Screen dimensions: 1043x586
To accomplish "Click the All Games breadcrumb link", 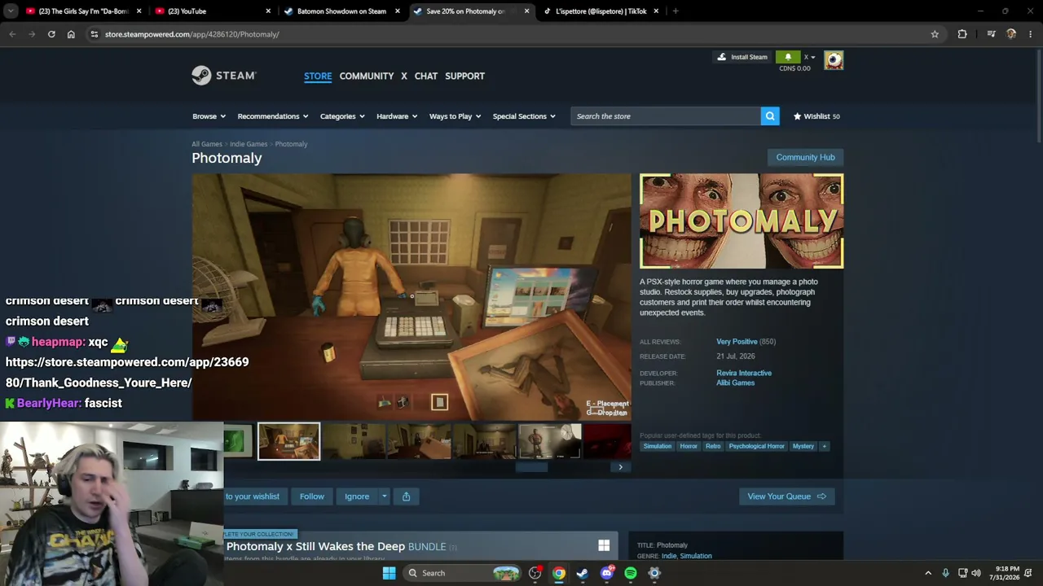I will (x=207, y=144).
